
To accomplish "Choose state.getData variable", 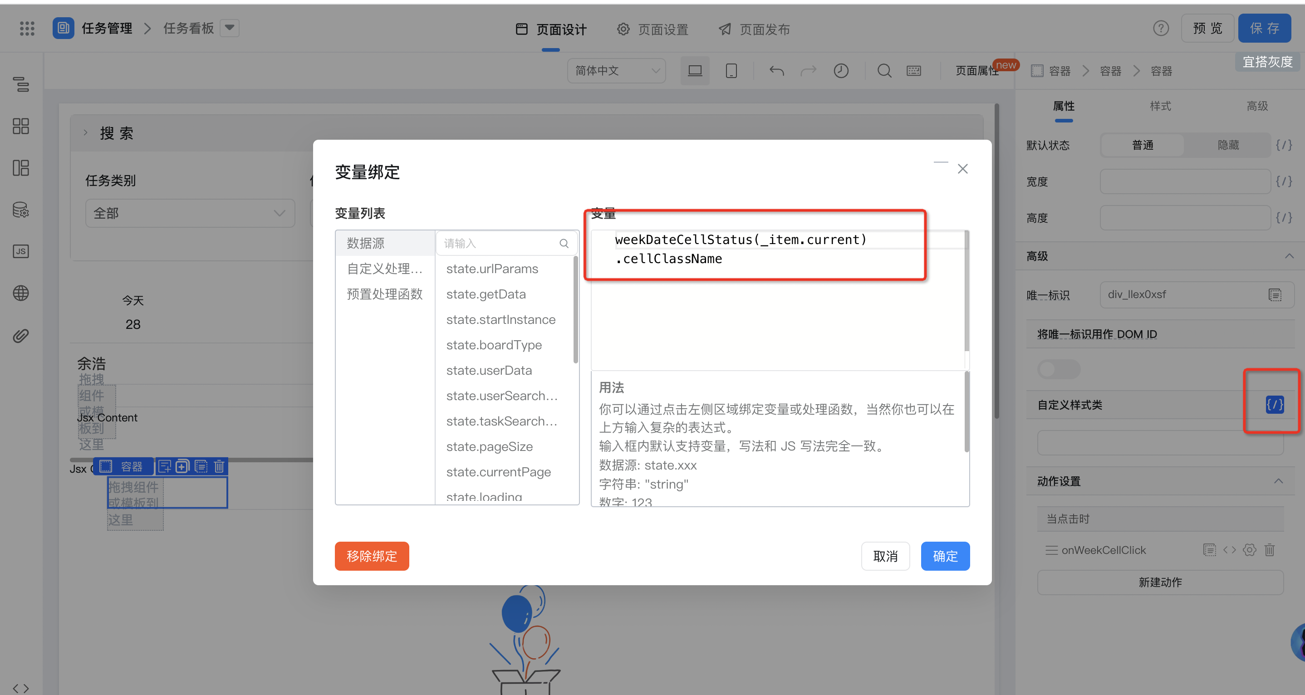I will point(486,294).
